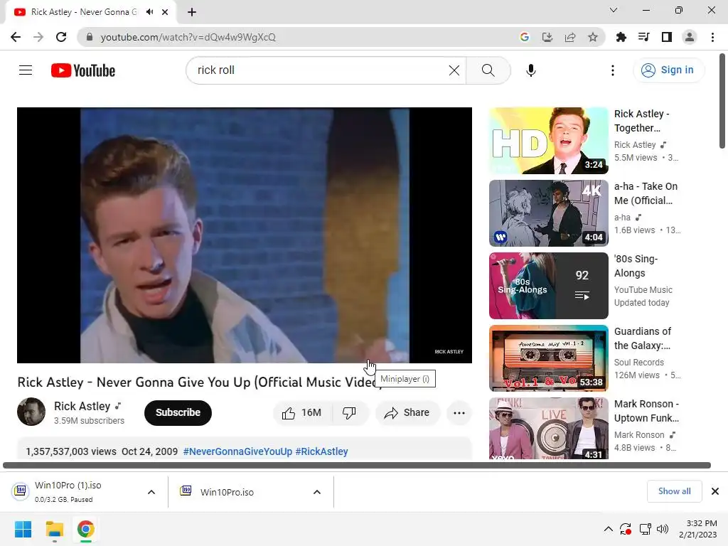Open volume control in system tray
Screen dimensions: 728x546
[x=663, y=529]
